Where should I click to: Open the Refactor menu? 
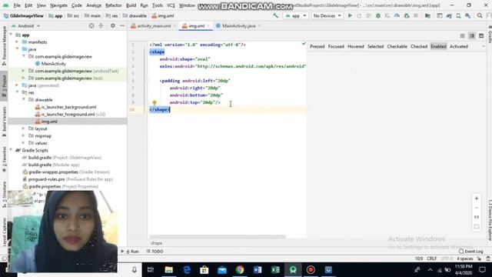[113, 5]
